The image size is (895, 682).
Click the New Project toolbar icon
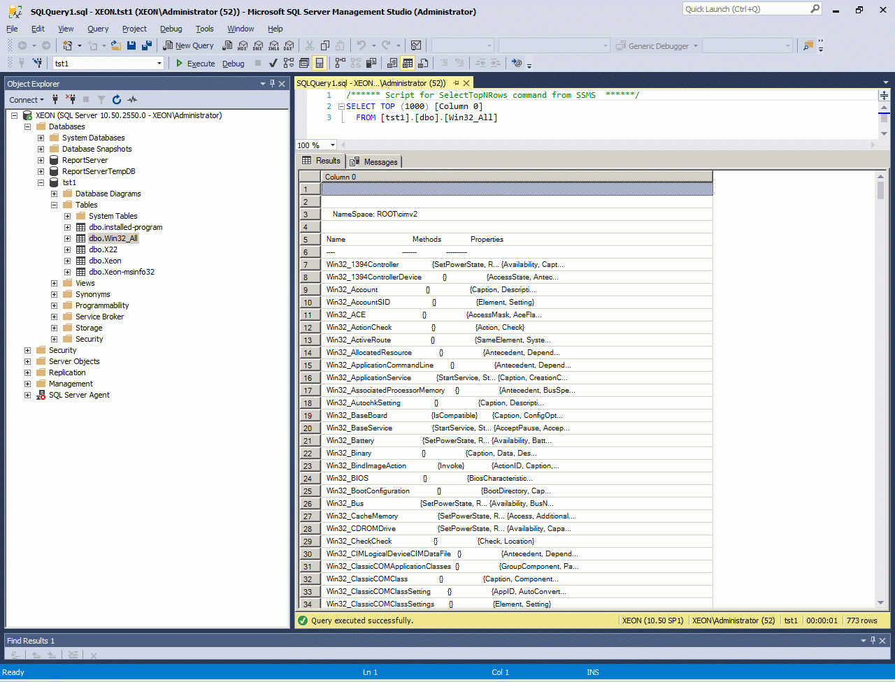pyautogui.click(x=68, y=45)
